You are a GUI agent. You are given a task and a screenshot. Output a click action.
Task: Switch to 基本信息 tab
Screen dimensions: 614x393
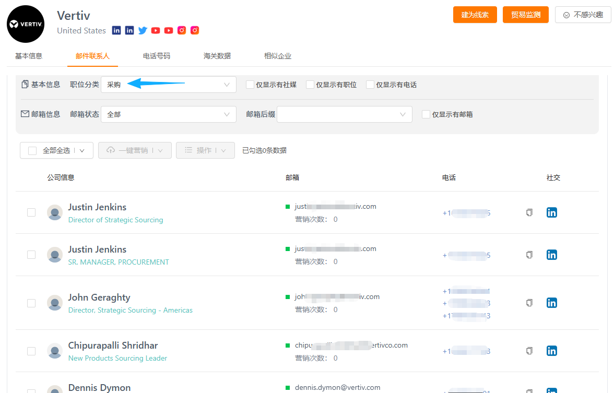[29, 56]
